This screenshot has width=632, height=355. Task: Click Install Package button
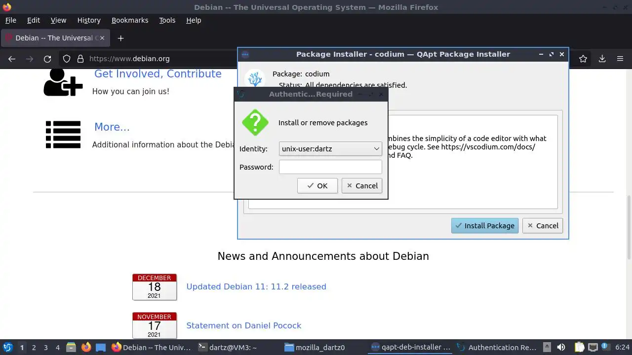(485, 226)
